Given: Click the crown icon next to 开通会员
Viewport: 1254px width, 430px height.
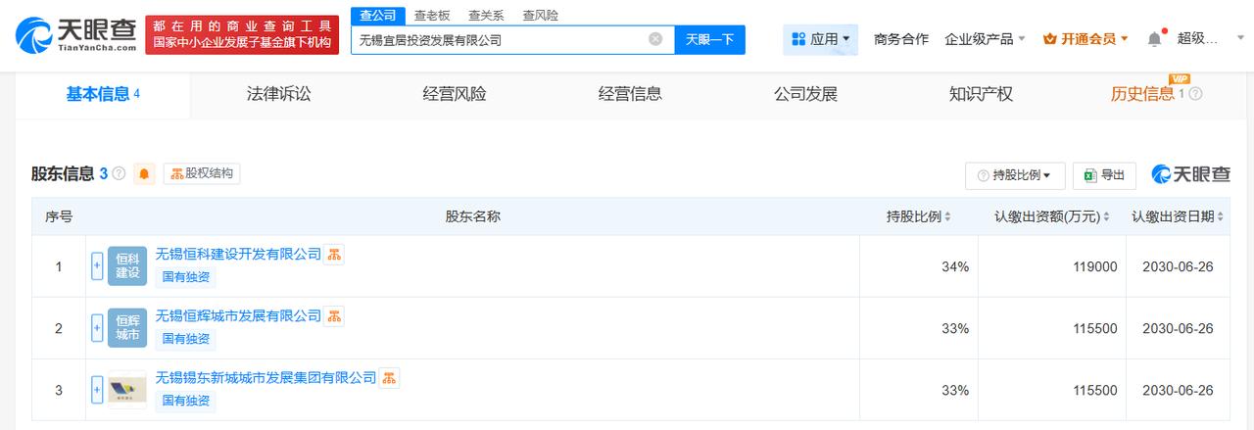Looking at the screenshot, I should click(1050, 39).
